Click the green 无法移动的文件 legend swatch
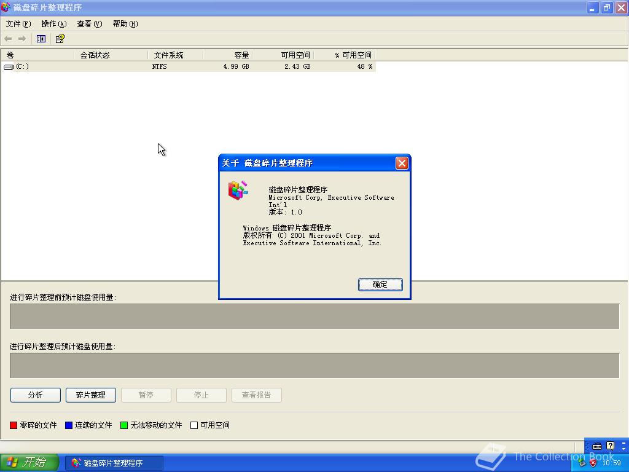 (x=124, y=425)
